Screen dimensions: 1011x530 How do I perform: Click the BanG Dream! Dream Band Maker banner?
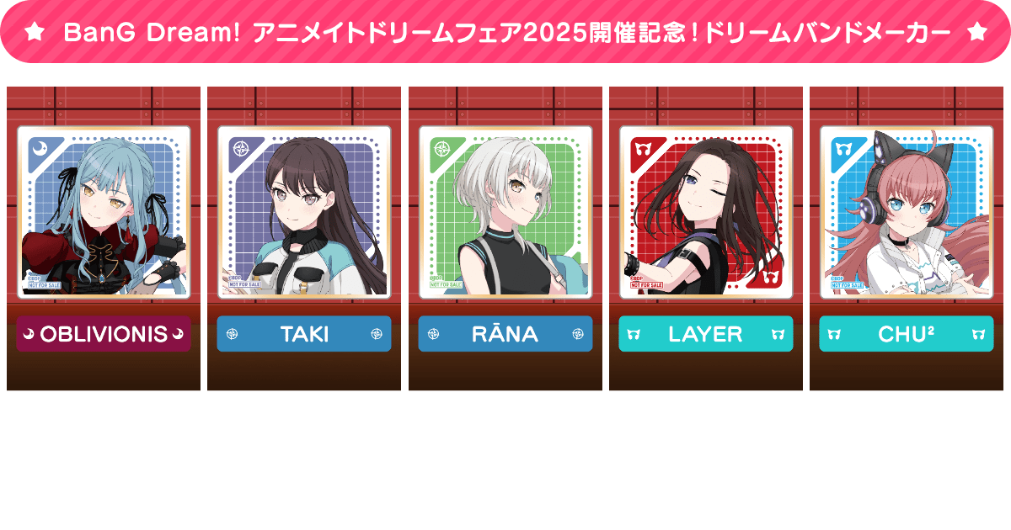coord(505,32)
